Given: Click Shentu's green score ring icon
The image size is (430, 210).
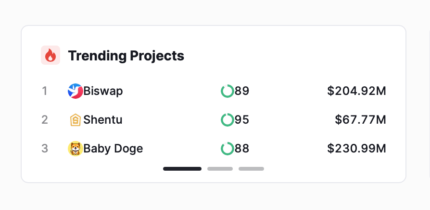Looking at the screenshot, I should coord(228,120).
